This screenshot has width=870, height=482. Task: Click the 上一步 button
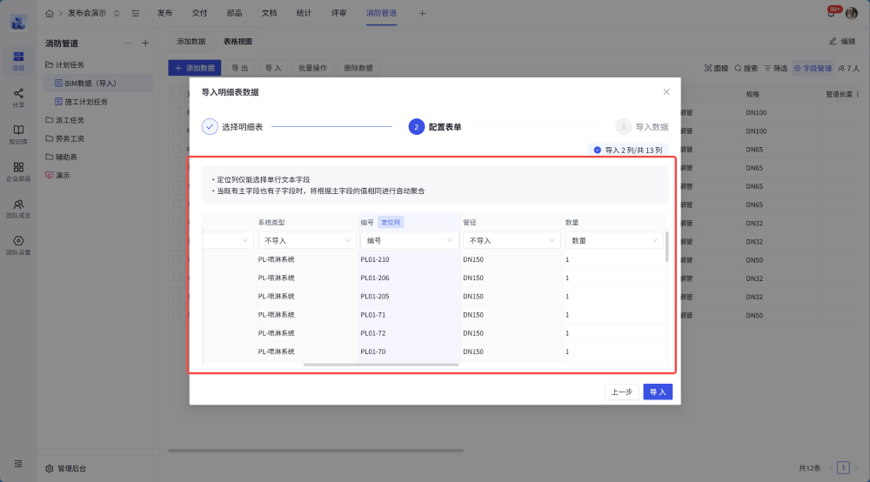pos(621,392)
